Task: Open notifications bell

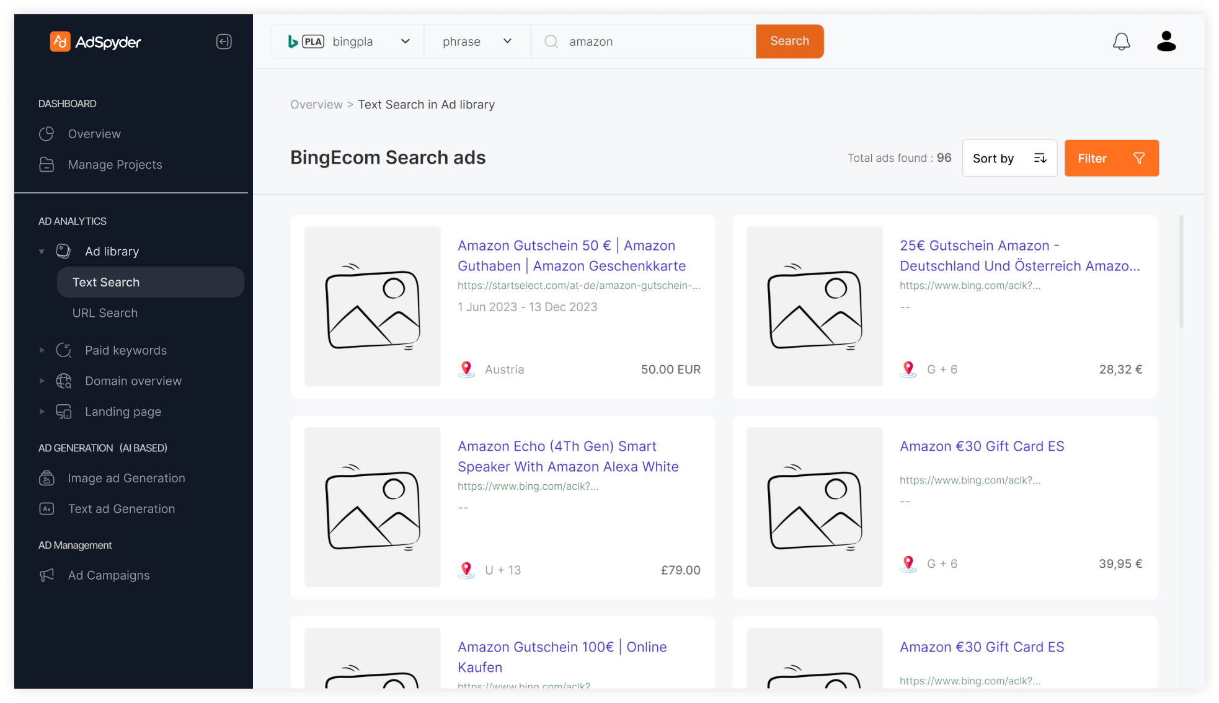Action: tap(1121, 42)
